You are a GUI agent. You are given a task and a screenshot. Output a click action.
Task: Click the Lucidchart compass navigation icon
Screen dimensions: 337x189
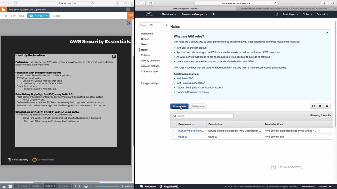[x=86, y=186]
